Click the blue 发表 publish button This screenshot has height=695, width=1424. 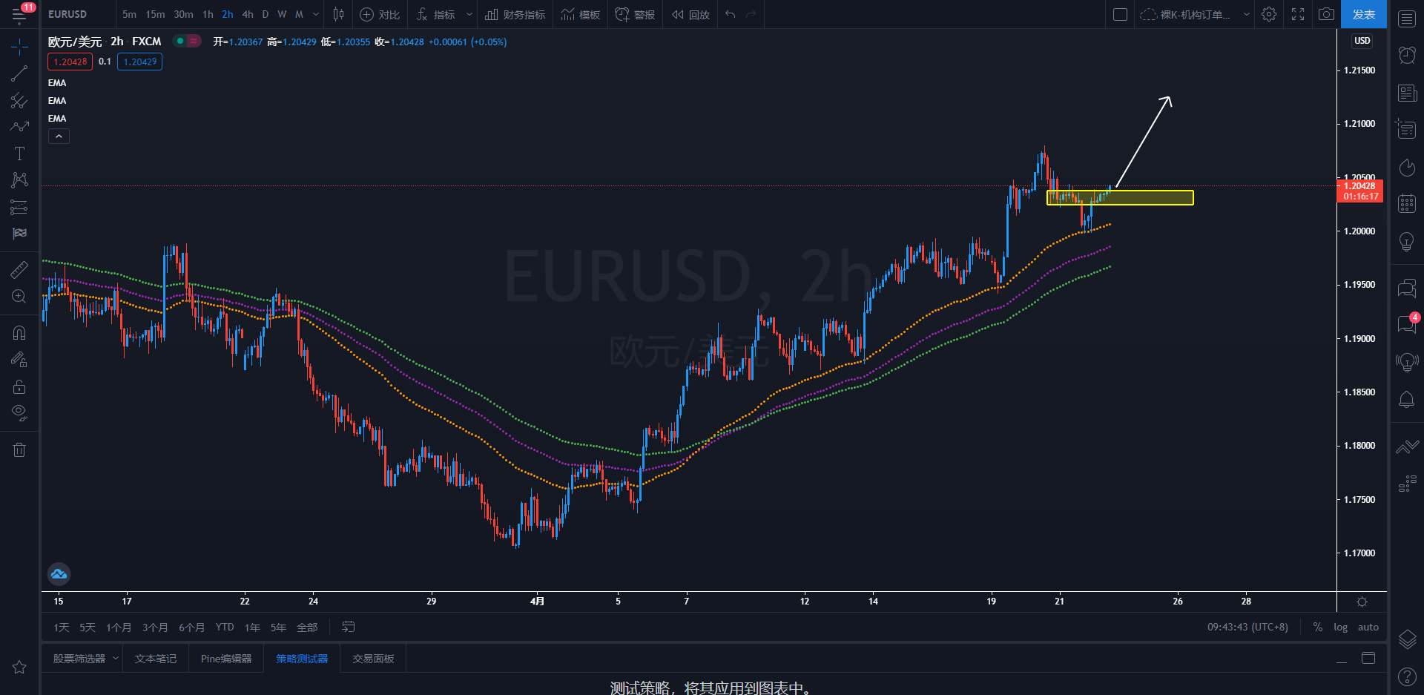click(1363, 14)
